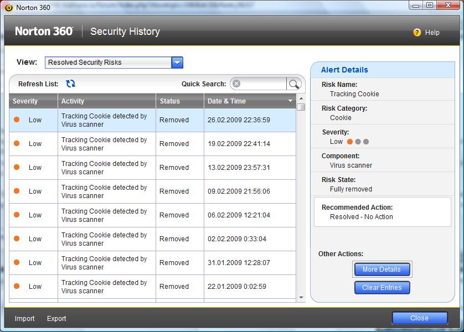The width and height of the screenshot is (464, 332).
Task: Click the orange severity dot for 02.02.2009 entry
Action: pos(17,238)
